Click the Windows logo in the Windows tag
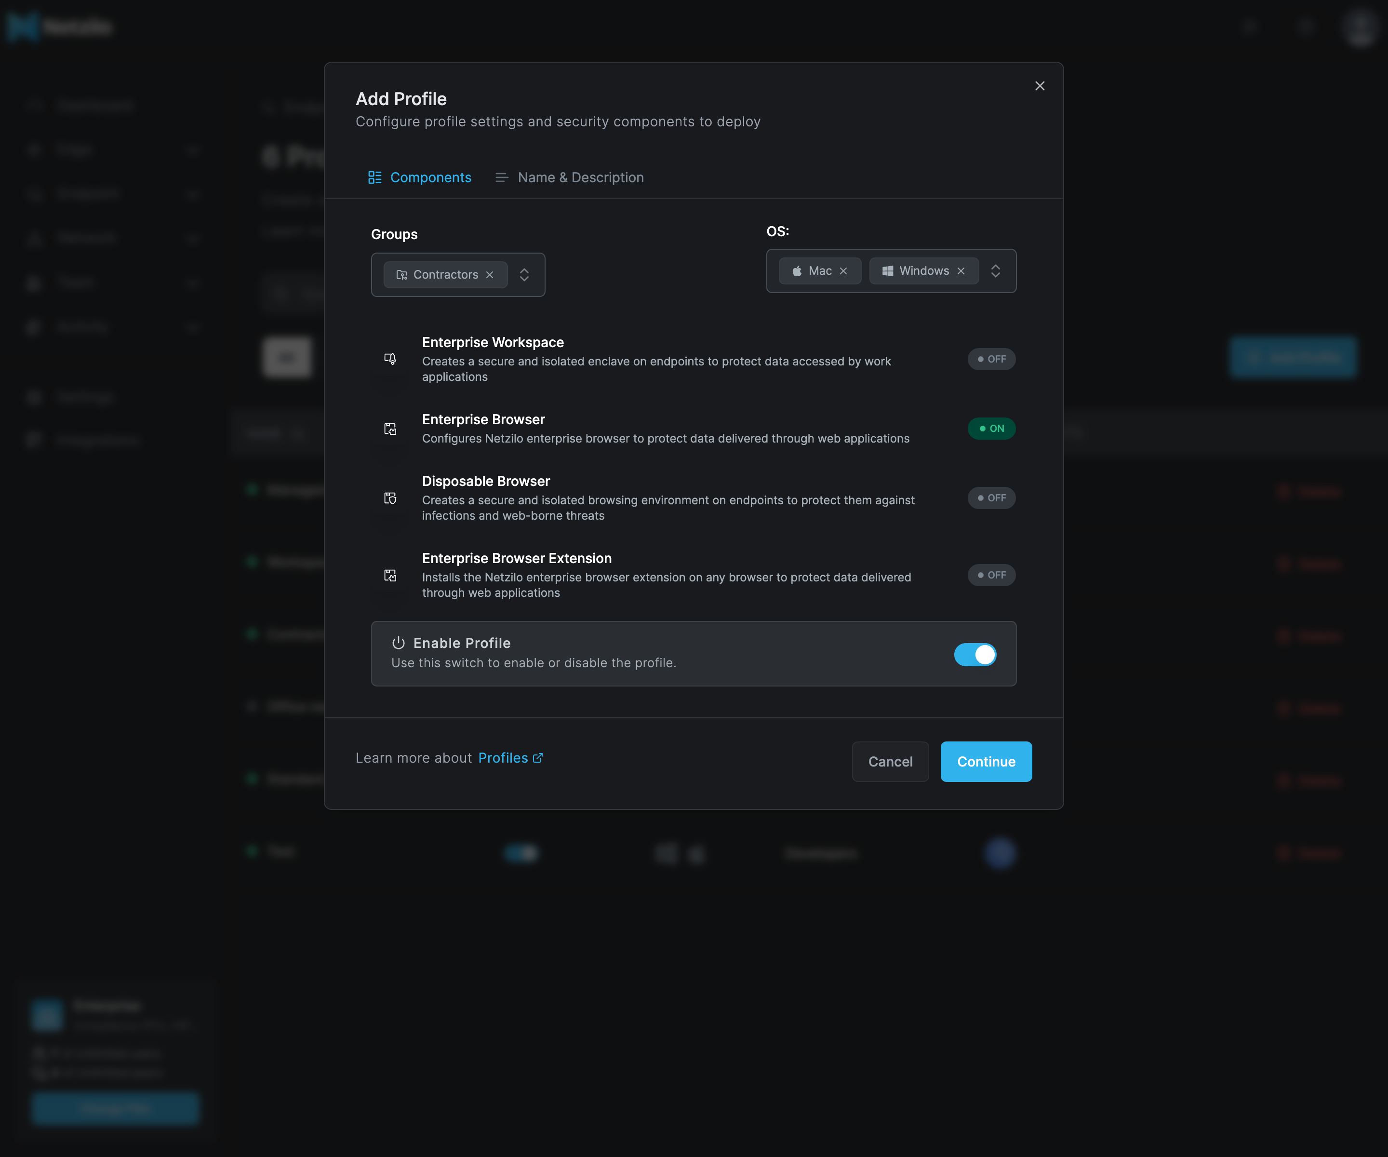 coord(888,271)
